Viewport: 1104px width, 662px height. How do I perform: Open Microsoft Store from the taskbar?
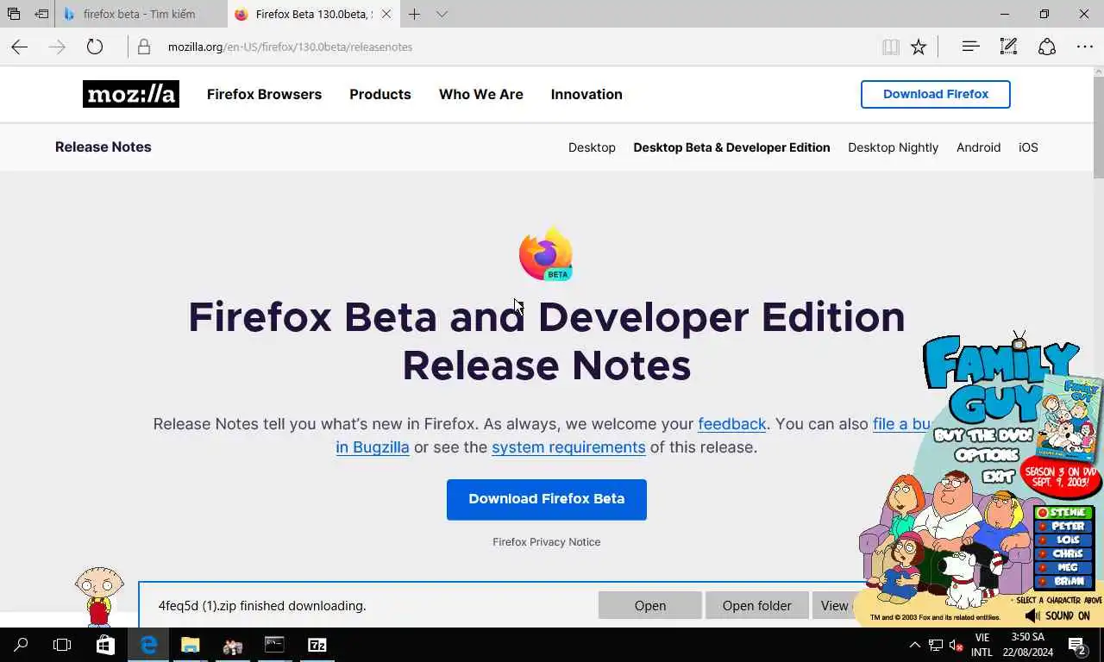tap(105, 645)
